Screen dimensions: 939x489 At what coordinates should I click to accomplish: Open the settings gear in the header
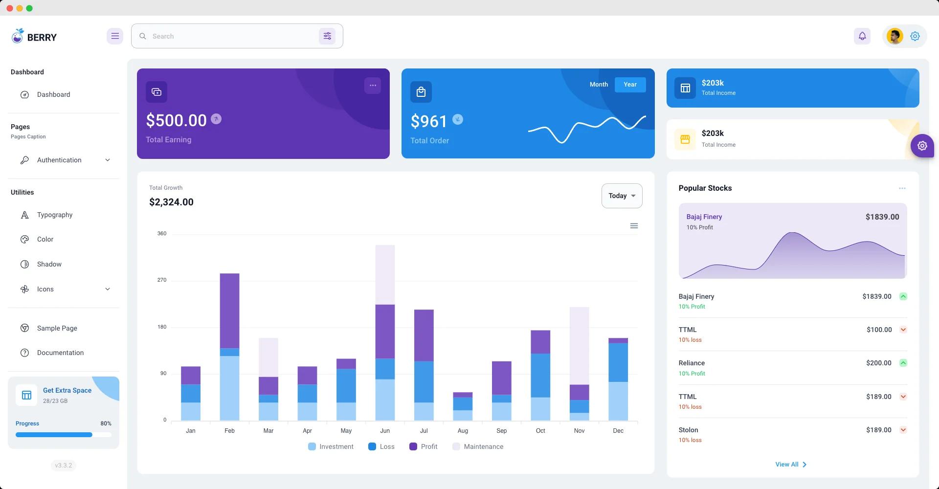[x=915, y=36]
